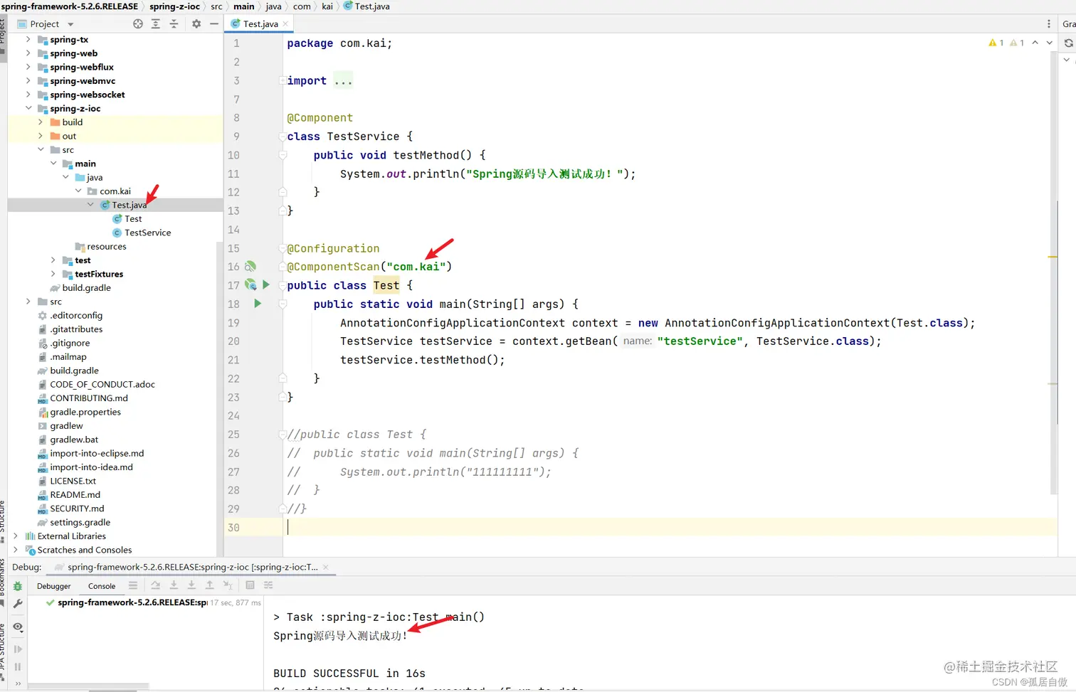Click Force Step Into debug icon
The width and height of the screenshot is (1076, 692).
pyautogui.click(x=191, y=585)
